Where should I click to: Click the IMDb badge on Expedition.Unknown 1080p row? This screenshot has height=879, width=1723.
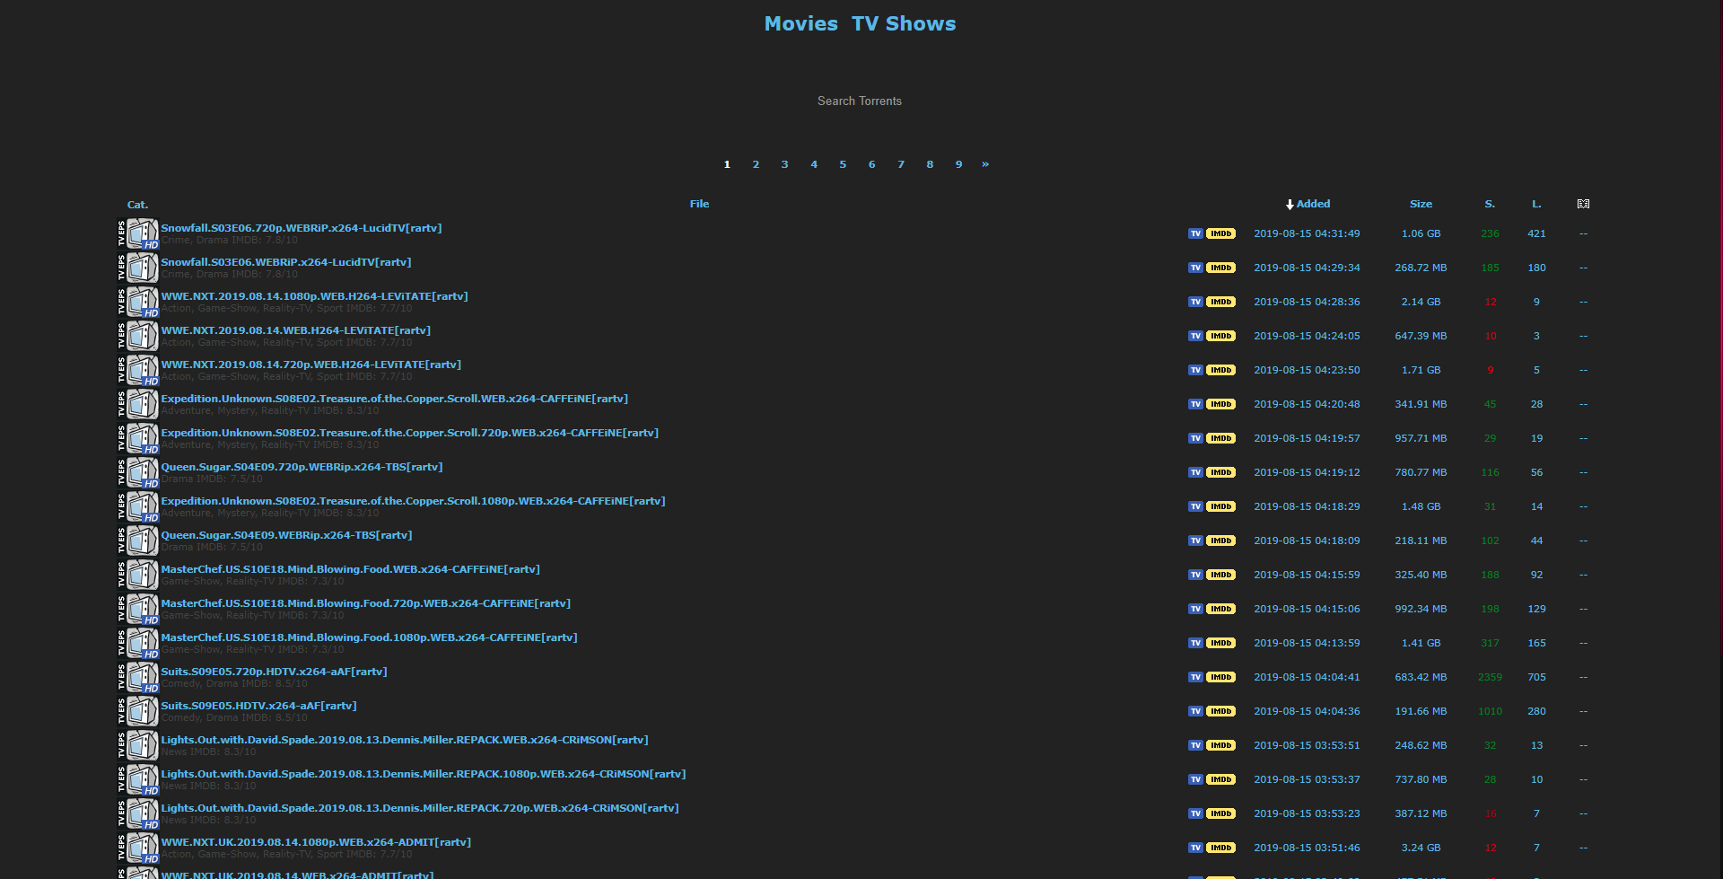(x=1220, y=506)
